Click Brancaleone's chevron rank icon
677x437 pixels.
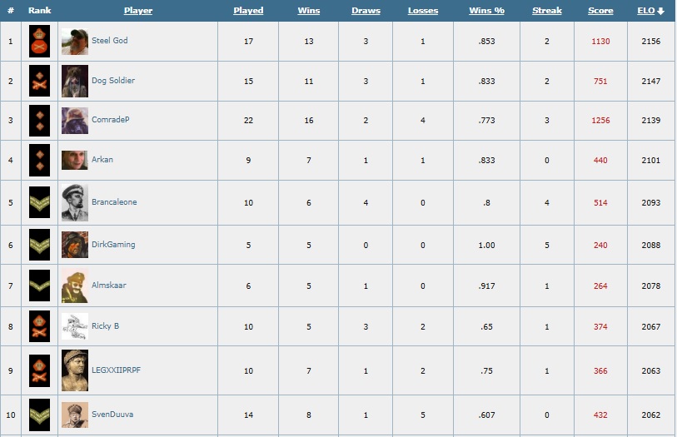pyautogui.click(x=39, y=202)
